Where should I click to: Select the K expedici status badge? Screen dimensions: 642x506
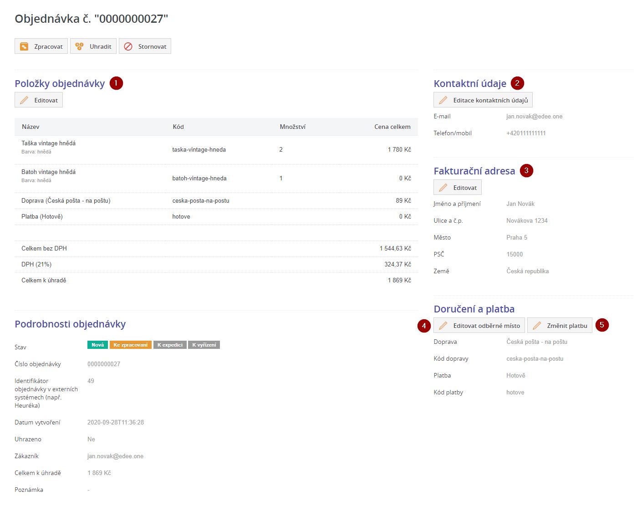click(170, 345)
